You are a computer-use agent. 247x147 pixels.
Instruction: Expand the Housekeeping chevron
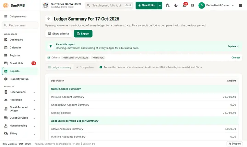pyautogui.click(x=34, y=126)
